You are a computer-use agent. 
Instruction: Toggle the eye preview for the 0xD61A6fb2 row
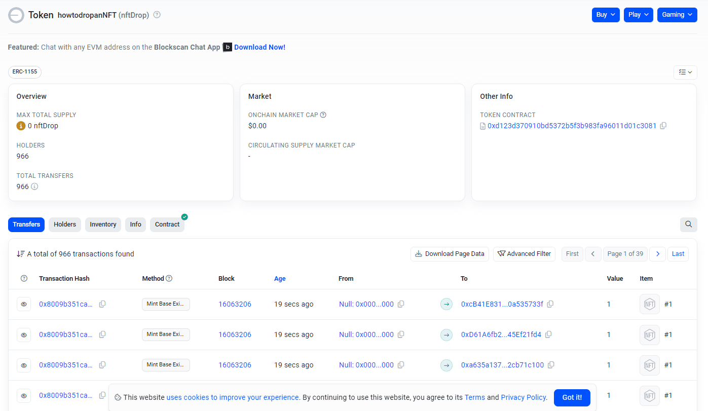[24, 334]
